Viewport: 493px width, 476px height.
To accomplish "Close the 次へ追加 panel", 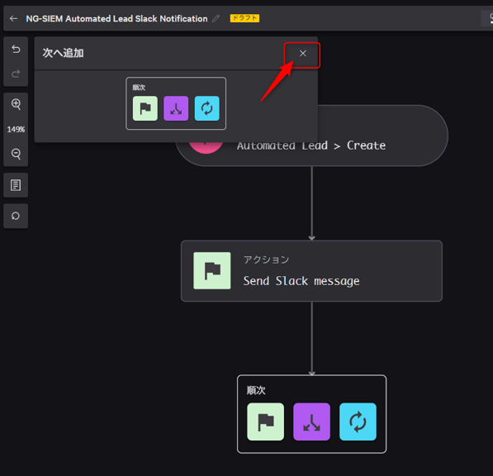I will (302, 54).
